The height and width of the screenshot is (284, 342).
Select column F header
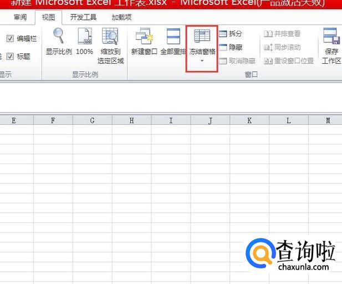[53, 120]
